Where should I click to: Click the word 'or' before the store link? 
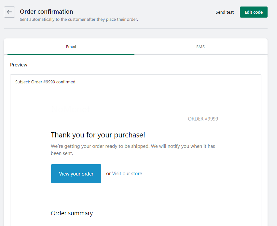(108, 174)
